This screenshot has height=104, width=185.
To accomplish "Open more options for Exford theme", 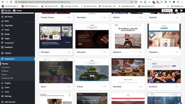I will [x=105, y=87].
